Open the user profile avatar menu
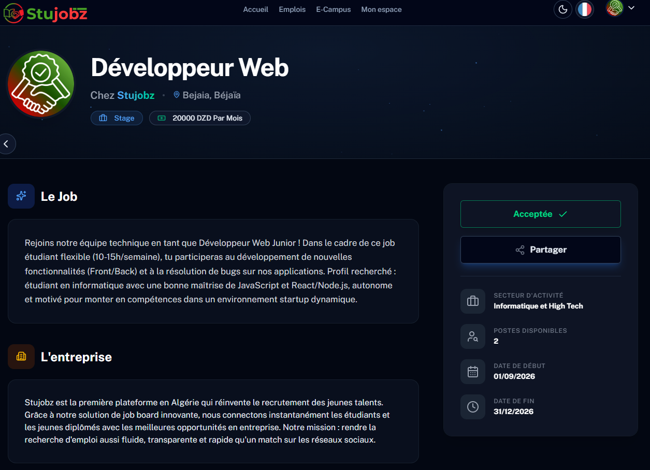The image size is (650, 470). [615, 8]
